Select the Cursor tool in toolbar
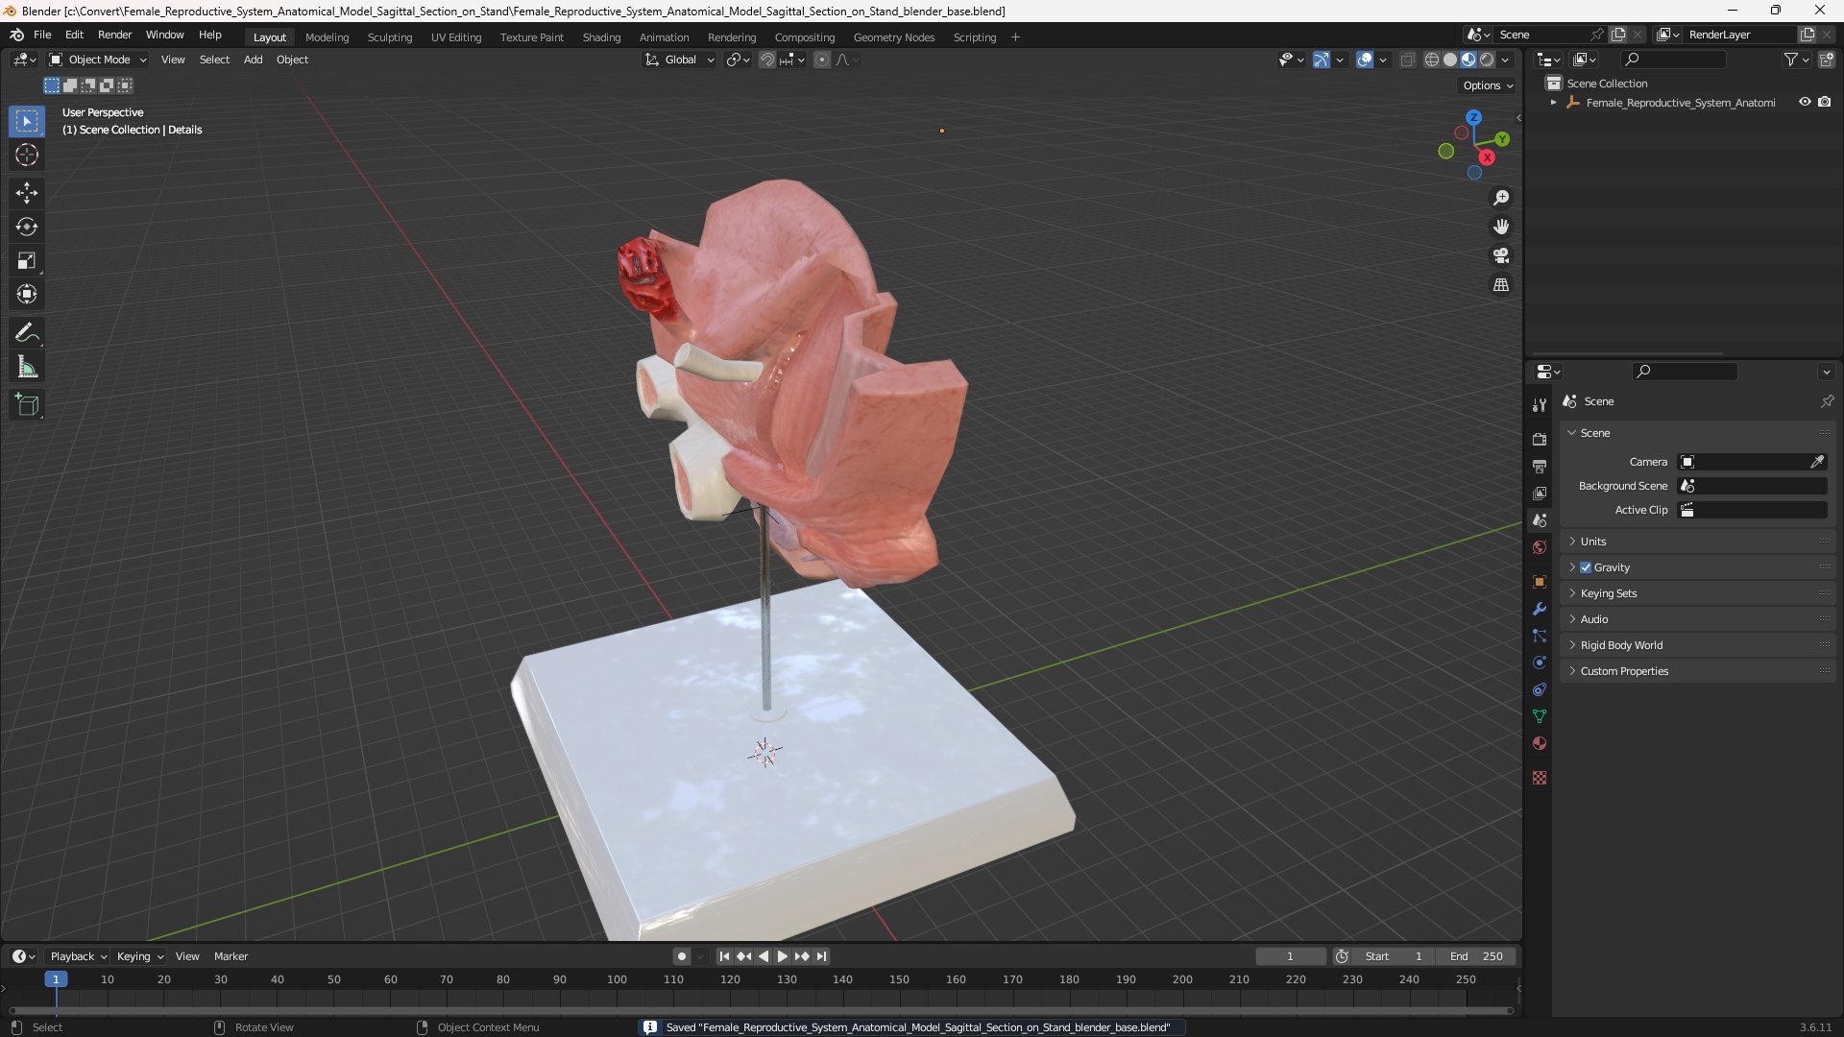 pyautogui.click(x=27, y=155)
